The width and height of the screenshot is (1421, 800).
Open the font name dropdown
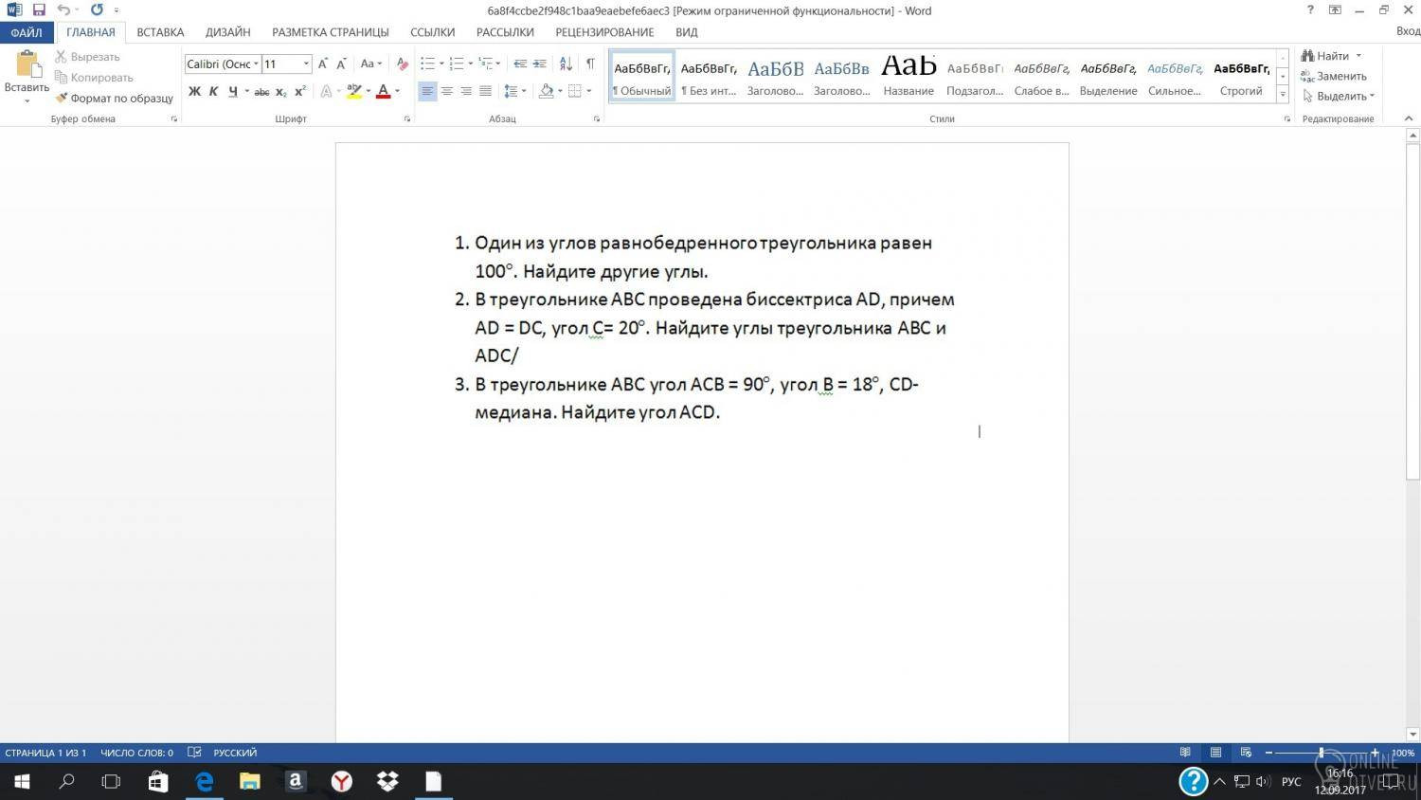[x=256, y=64]
